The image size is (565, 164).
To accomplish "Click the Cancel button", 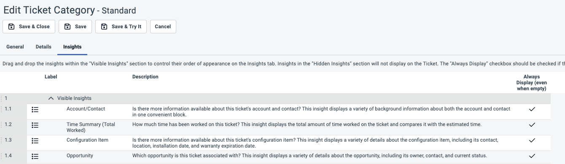I will [x=163, y=27].
